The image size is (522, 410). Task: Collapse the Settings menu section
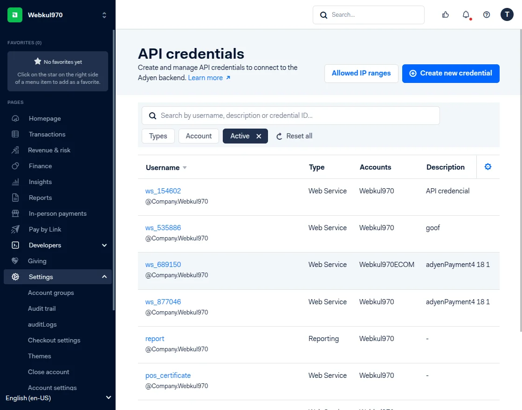coord(104,277)
